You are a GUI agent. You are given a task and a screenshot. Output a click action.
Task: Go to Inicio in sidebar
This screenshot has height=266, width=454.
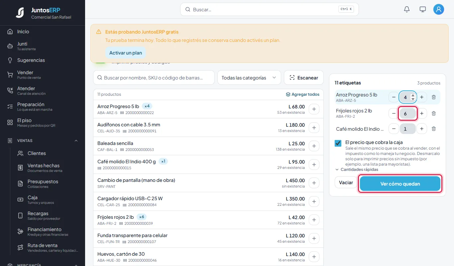pos(43,32)
